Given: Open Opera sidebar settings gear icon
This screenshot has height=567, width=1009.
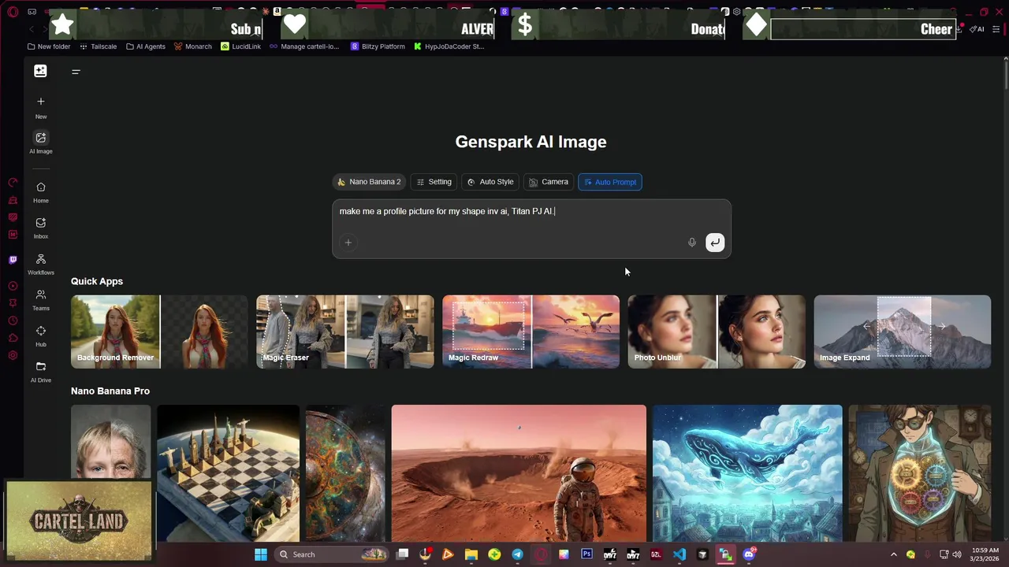Looking at the screenshot, I should [13, 356].
